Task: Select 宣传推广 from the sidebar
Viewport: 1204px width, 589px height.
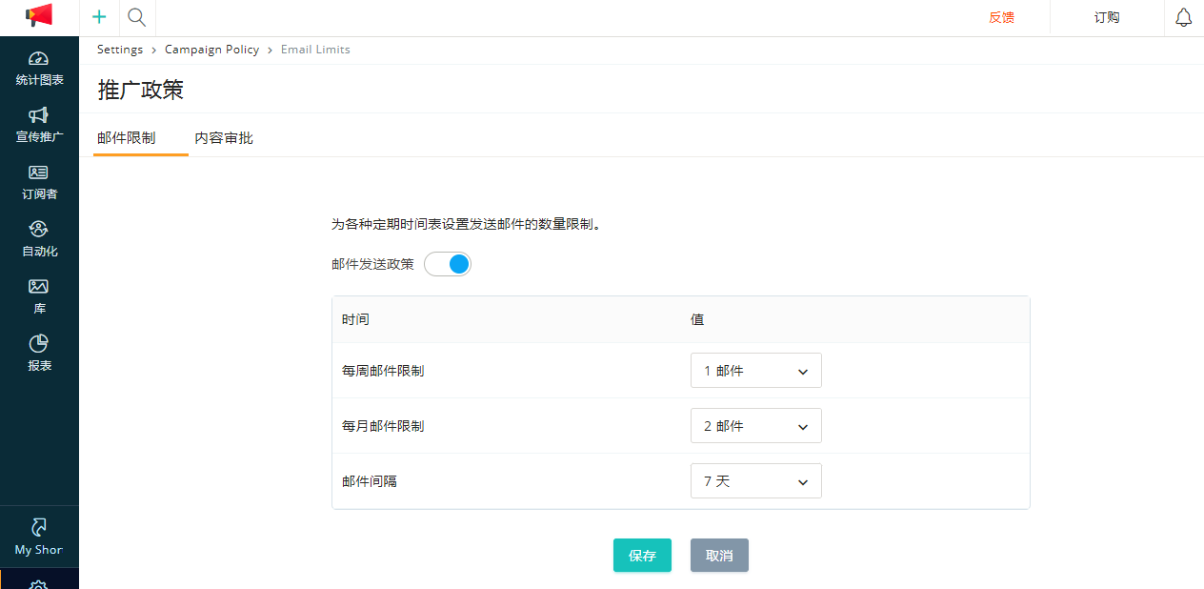Action: (39, 125)
